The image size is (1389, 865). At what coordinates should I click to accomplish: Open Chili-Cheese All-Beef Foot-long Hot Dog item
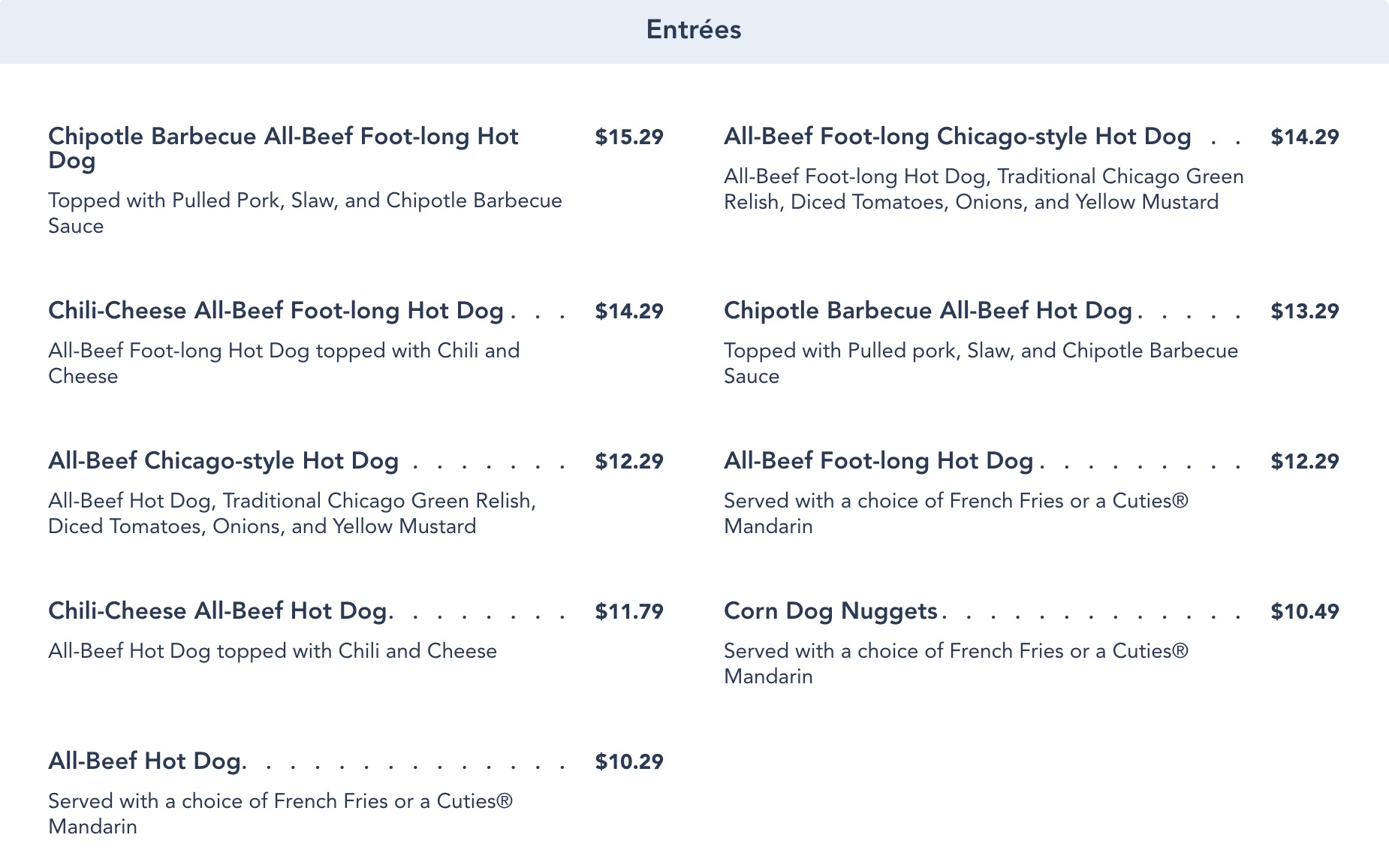coord(276,311)
